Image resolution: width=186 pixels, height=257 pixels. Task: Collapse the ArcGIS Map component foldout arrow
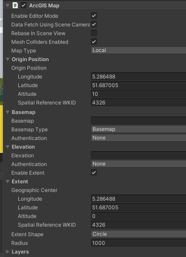coord(7,5)
